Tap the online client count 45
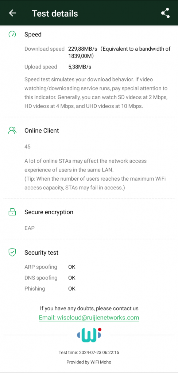This screenshot has width=178, height=373. 27,146
